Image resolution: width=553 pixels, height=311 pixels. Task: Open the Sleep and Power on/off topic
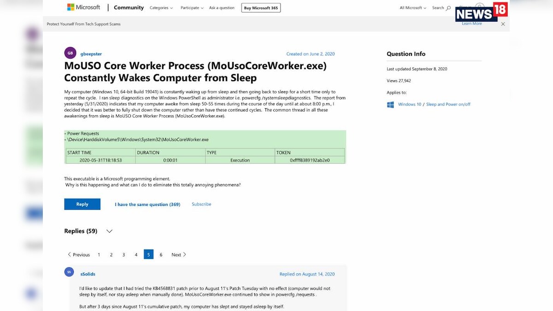click(x=448, y=105)
